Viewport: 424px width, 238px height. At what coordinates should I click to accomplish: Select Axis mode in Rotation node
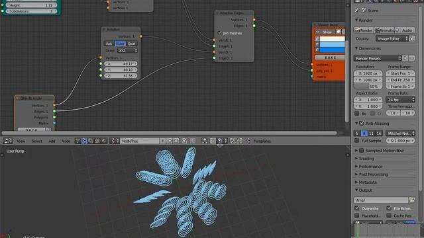click(x=109, y=44)
